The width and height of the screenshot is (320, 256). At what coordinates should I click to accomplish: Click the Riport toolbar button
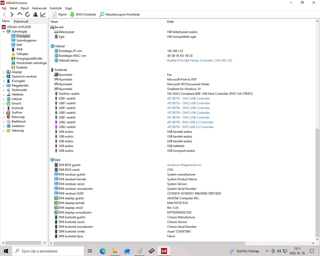click(x=59, y=14)
